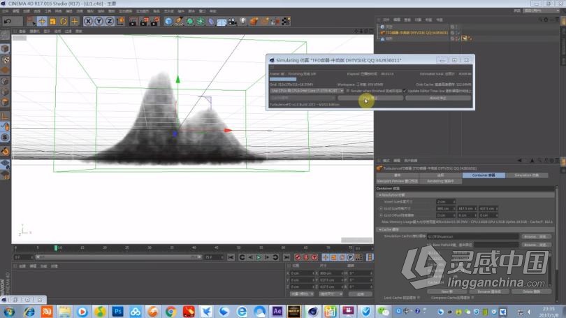
Task: Toggle the Lock Cache checkbox
Action: pos(419,298)
